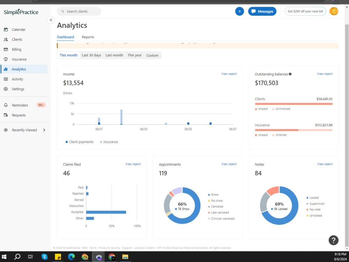The image size is (349, 262).
Task: Click the Appointments donut chart
Action: (182, 205)
